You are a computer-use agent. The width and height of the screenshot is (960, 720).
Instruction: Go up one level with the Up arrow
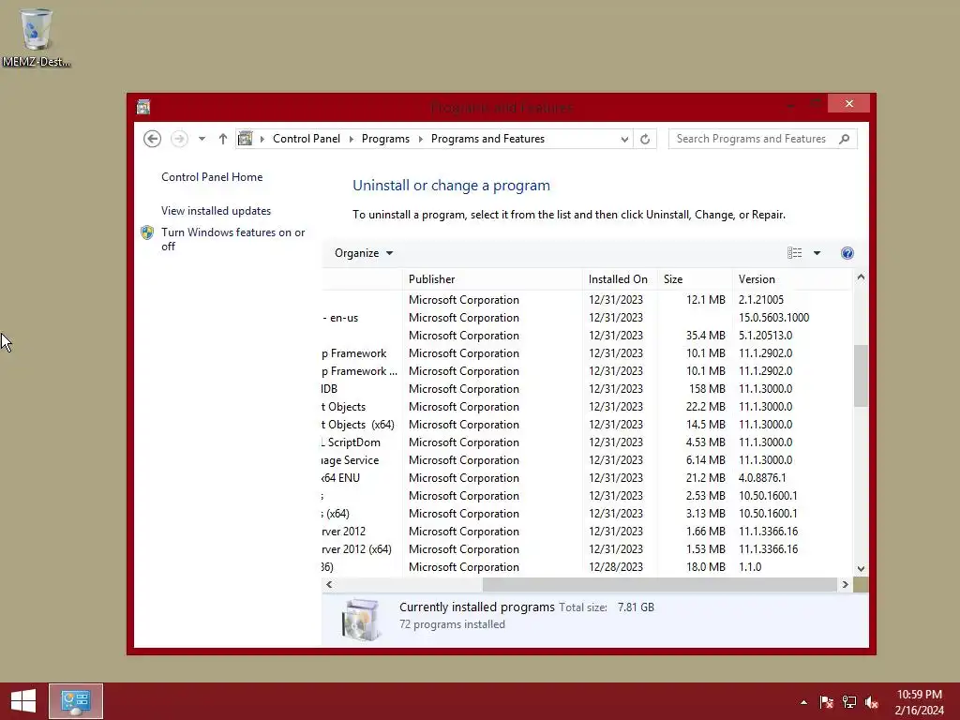223,139
